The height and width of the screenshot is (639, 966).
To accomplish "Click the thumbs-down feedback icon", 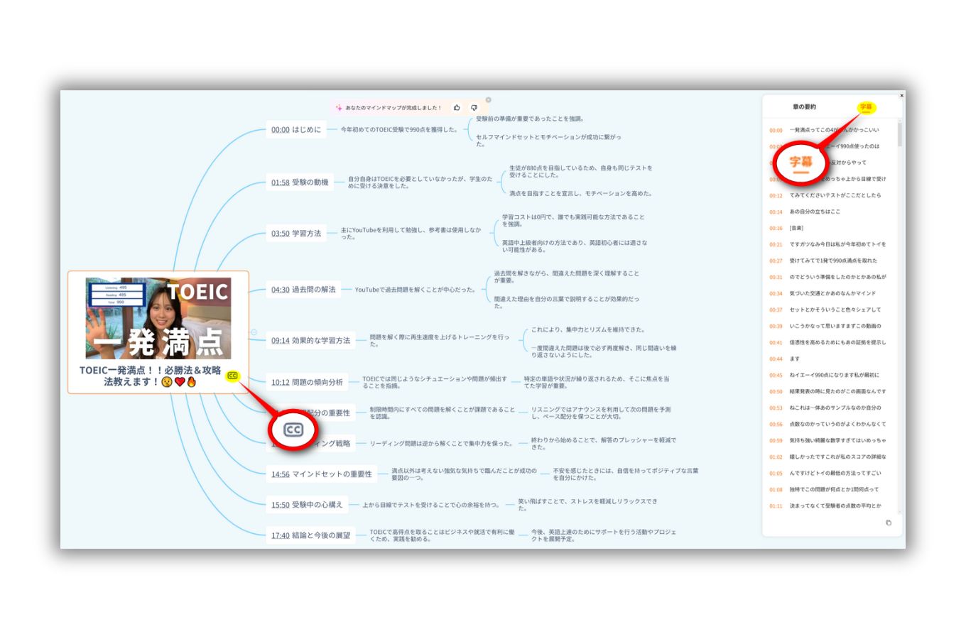I will [474, 108].
